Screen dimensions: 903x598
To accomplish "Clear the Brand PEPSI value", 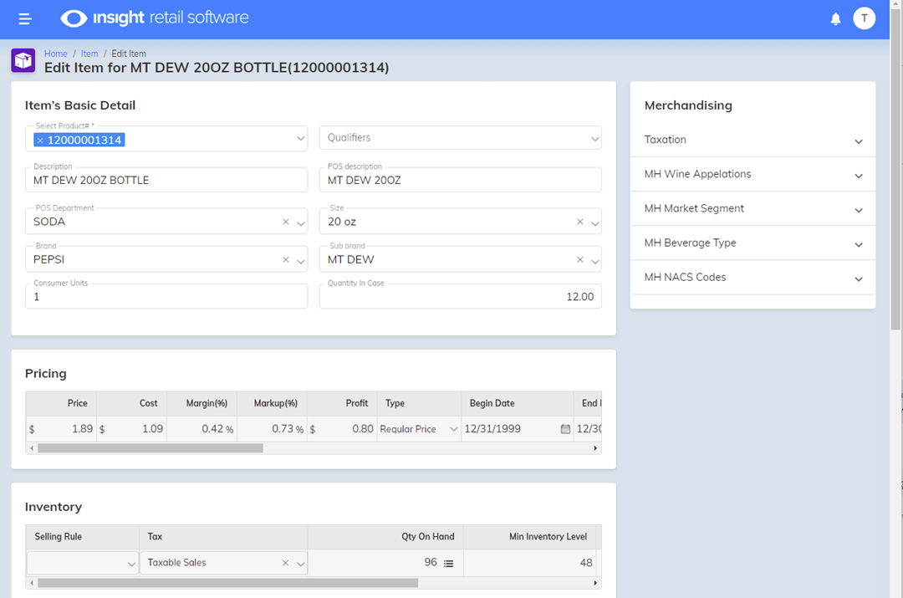I will tap(286, 260).
